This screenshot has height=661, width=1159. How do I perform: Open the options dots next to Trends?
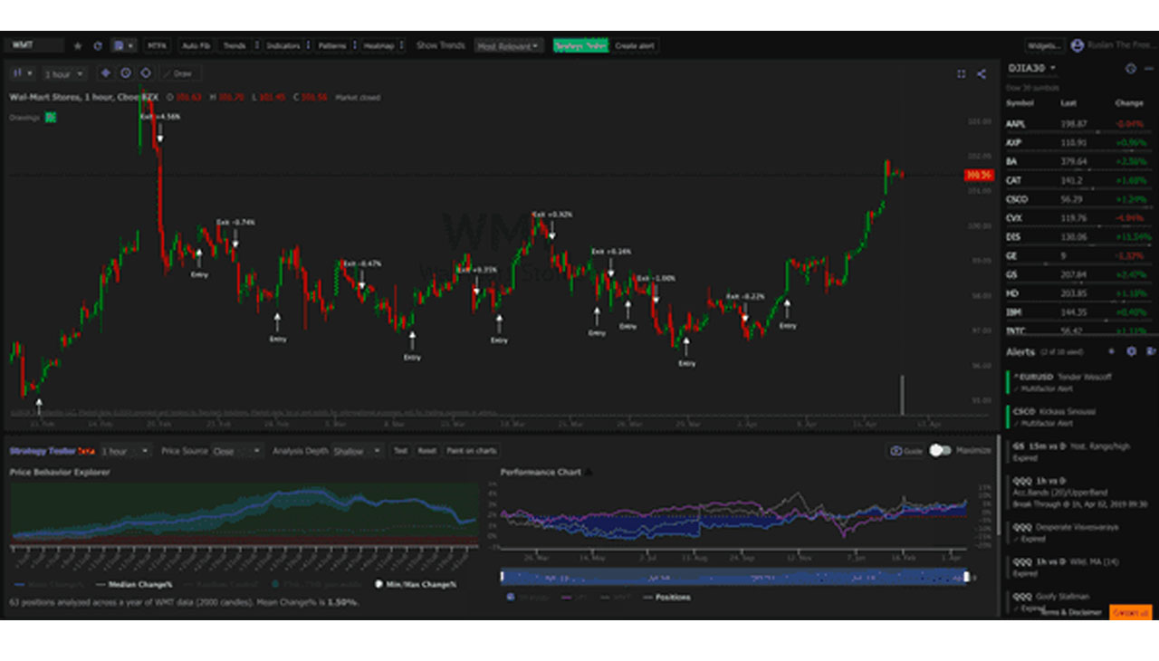pyautogui.click(x=256, y=45)
